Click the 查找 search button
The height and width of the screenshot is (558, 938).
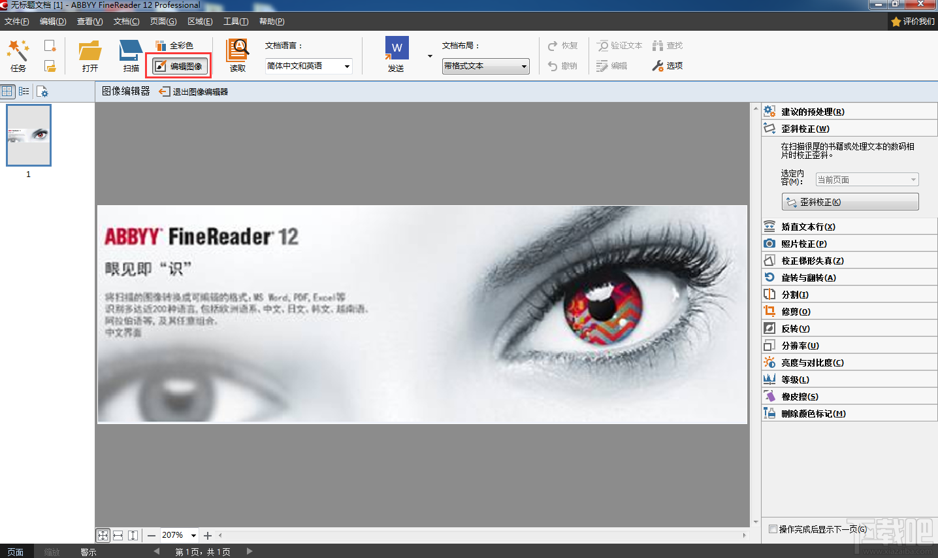pos(667,46)
